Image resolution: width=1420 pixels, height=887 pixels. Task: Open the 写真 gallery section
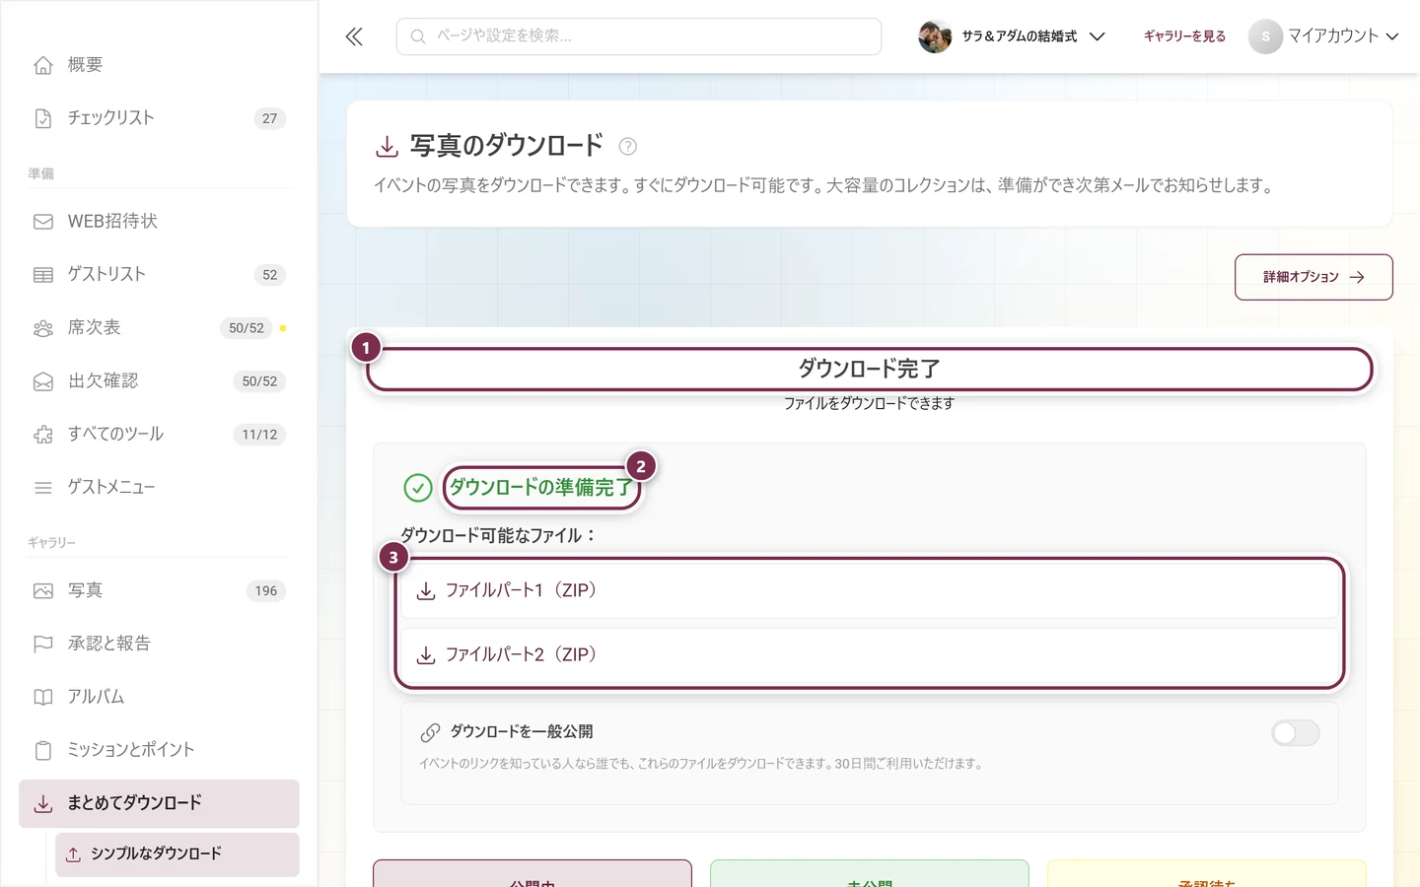(x=159, y=591)
